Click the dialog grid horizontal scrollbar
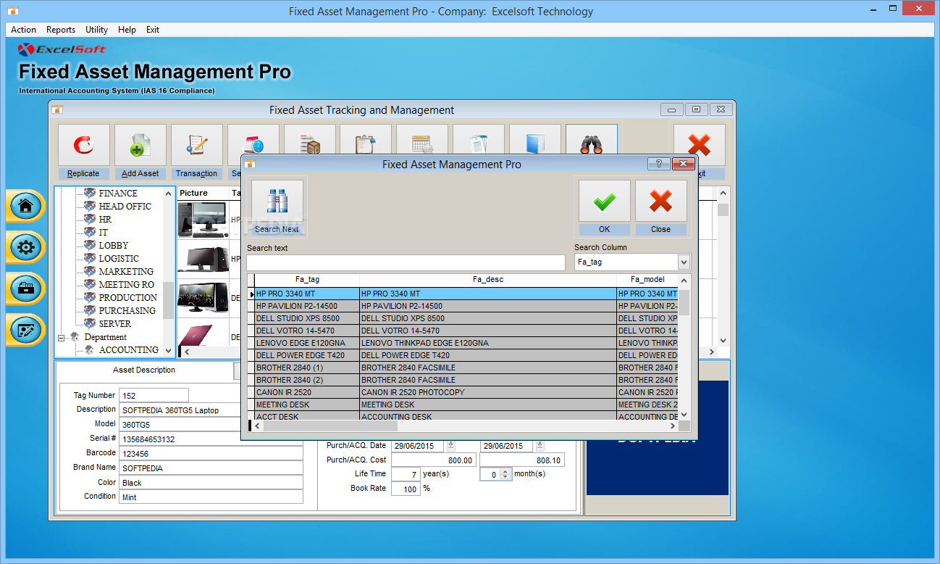This screenshot has width=940, height=564. pyautogui.click(x=463, y=426)
